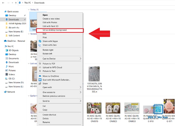Viewport: 175px width, 126px height.
Task: Click the Zalo icon in context menu
Action: click(40, 45)
